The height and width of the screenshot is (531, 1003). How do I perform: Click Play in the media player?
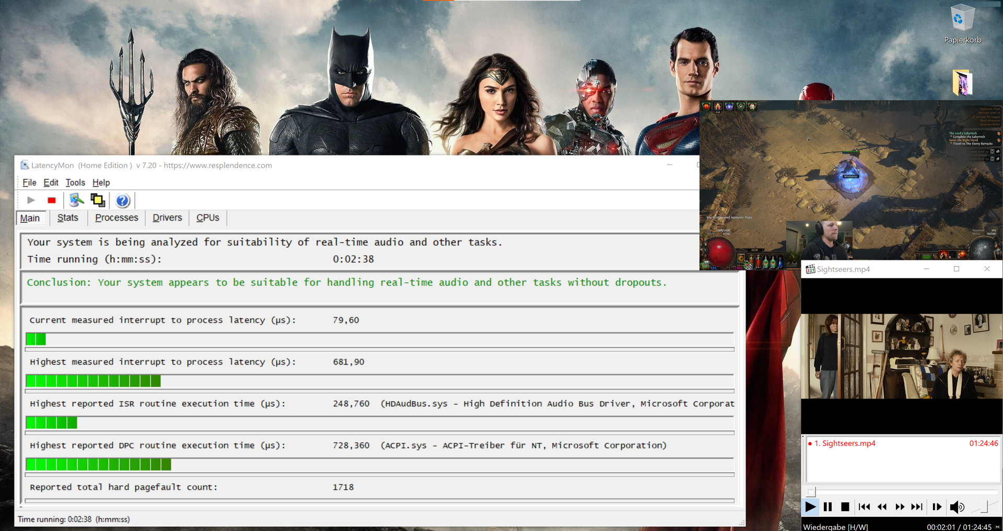(810, 506)
